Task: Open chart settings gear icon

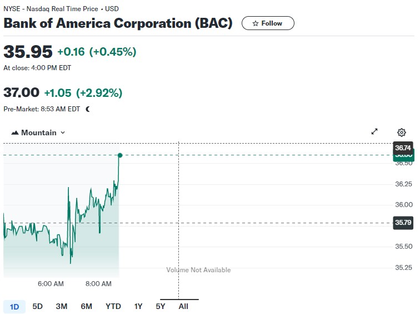Action: tap(402, 132)
